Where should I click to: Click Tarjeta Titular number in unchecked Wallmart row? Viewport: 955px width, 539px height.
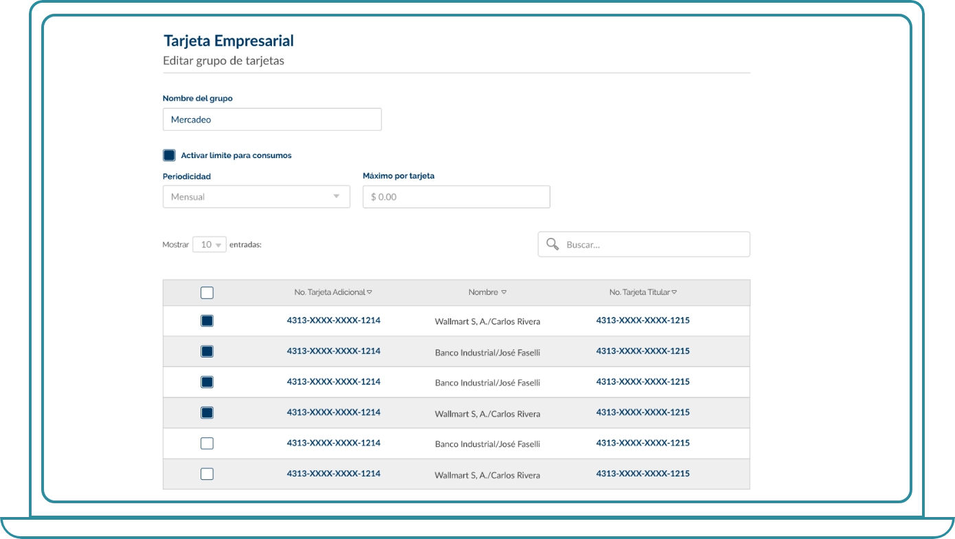click(643, 474)
